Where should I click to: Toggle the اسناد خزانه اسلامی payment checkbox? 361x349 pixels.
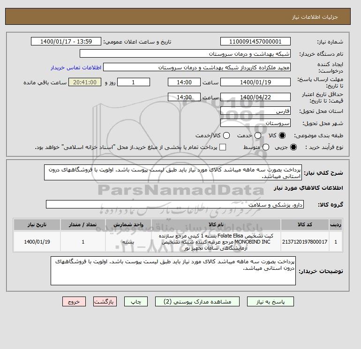point(223,147)
